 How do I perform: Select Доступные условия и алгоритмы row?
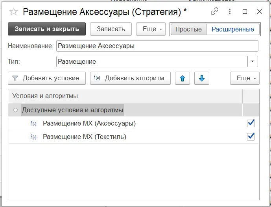click(x=134, y=110)
